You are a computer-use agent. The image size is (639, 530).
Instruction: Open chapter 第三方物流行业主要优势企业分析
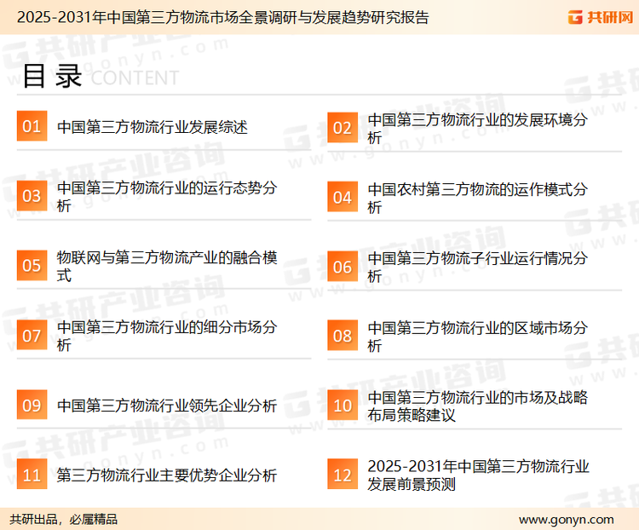pyautogui.click(x=167, y=475)
